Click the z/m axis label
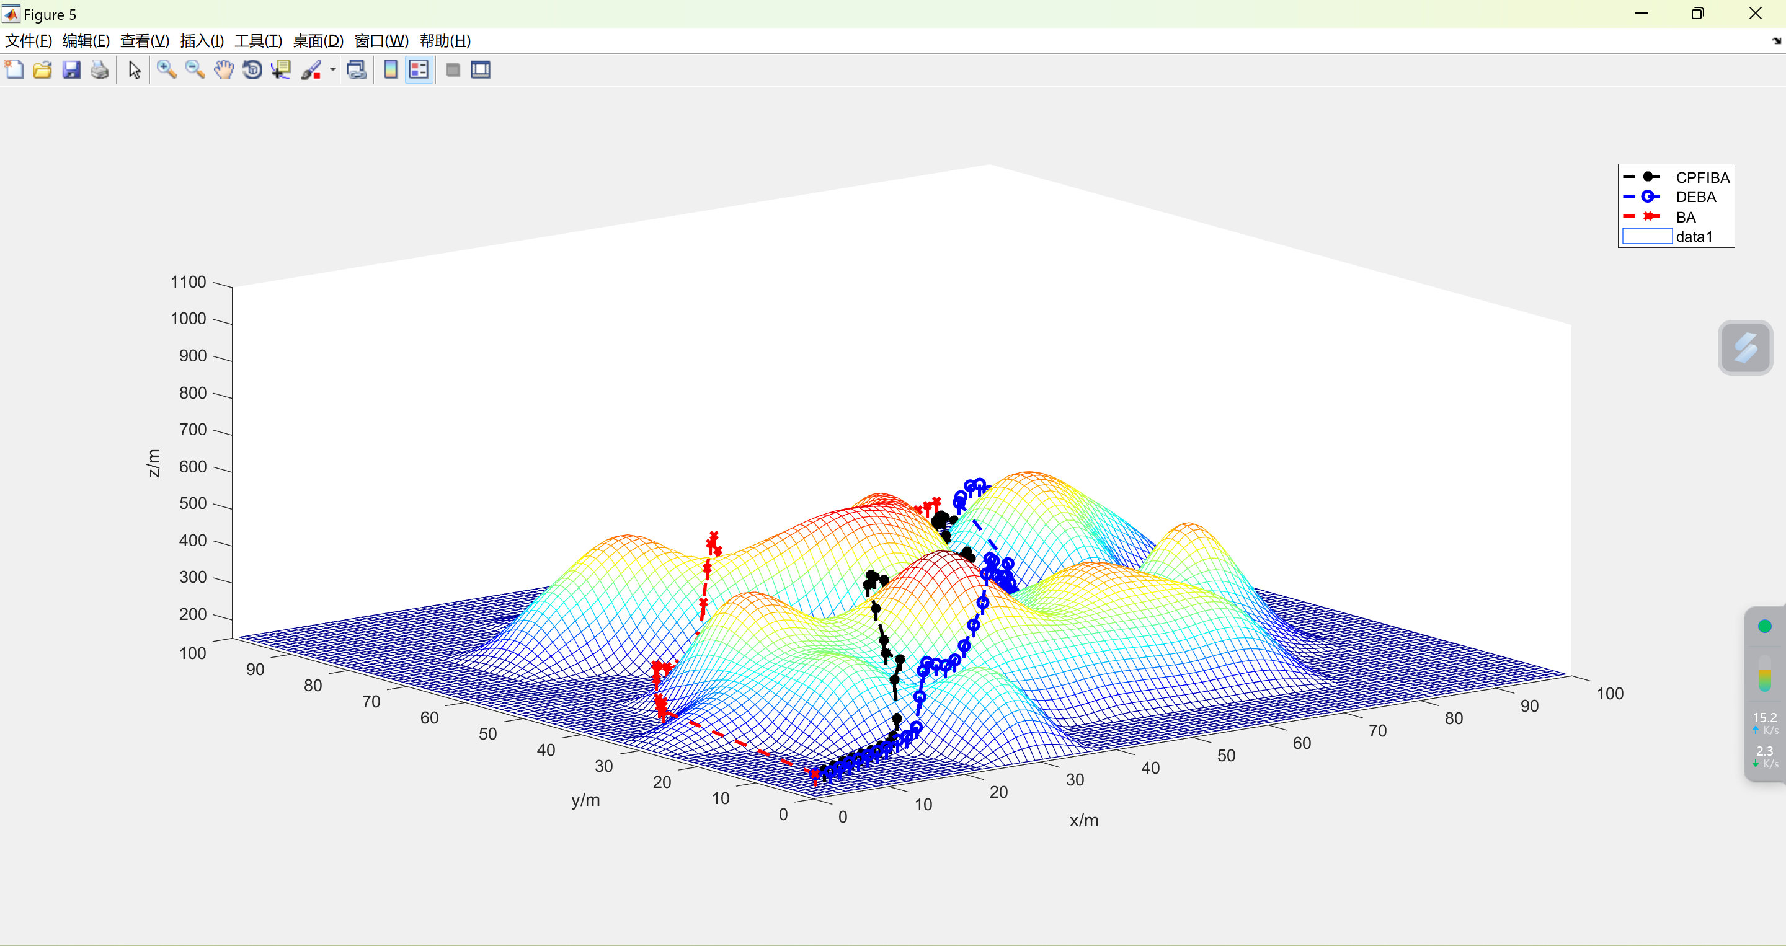Viewport: 1786px width, 946px height. pos(154,464)
